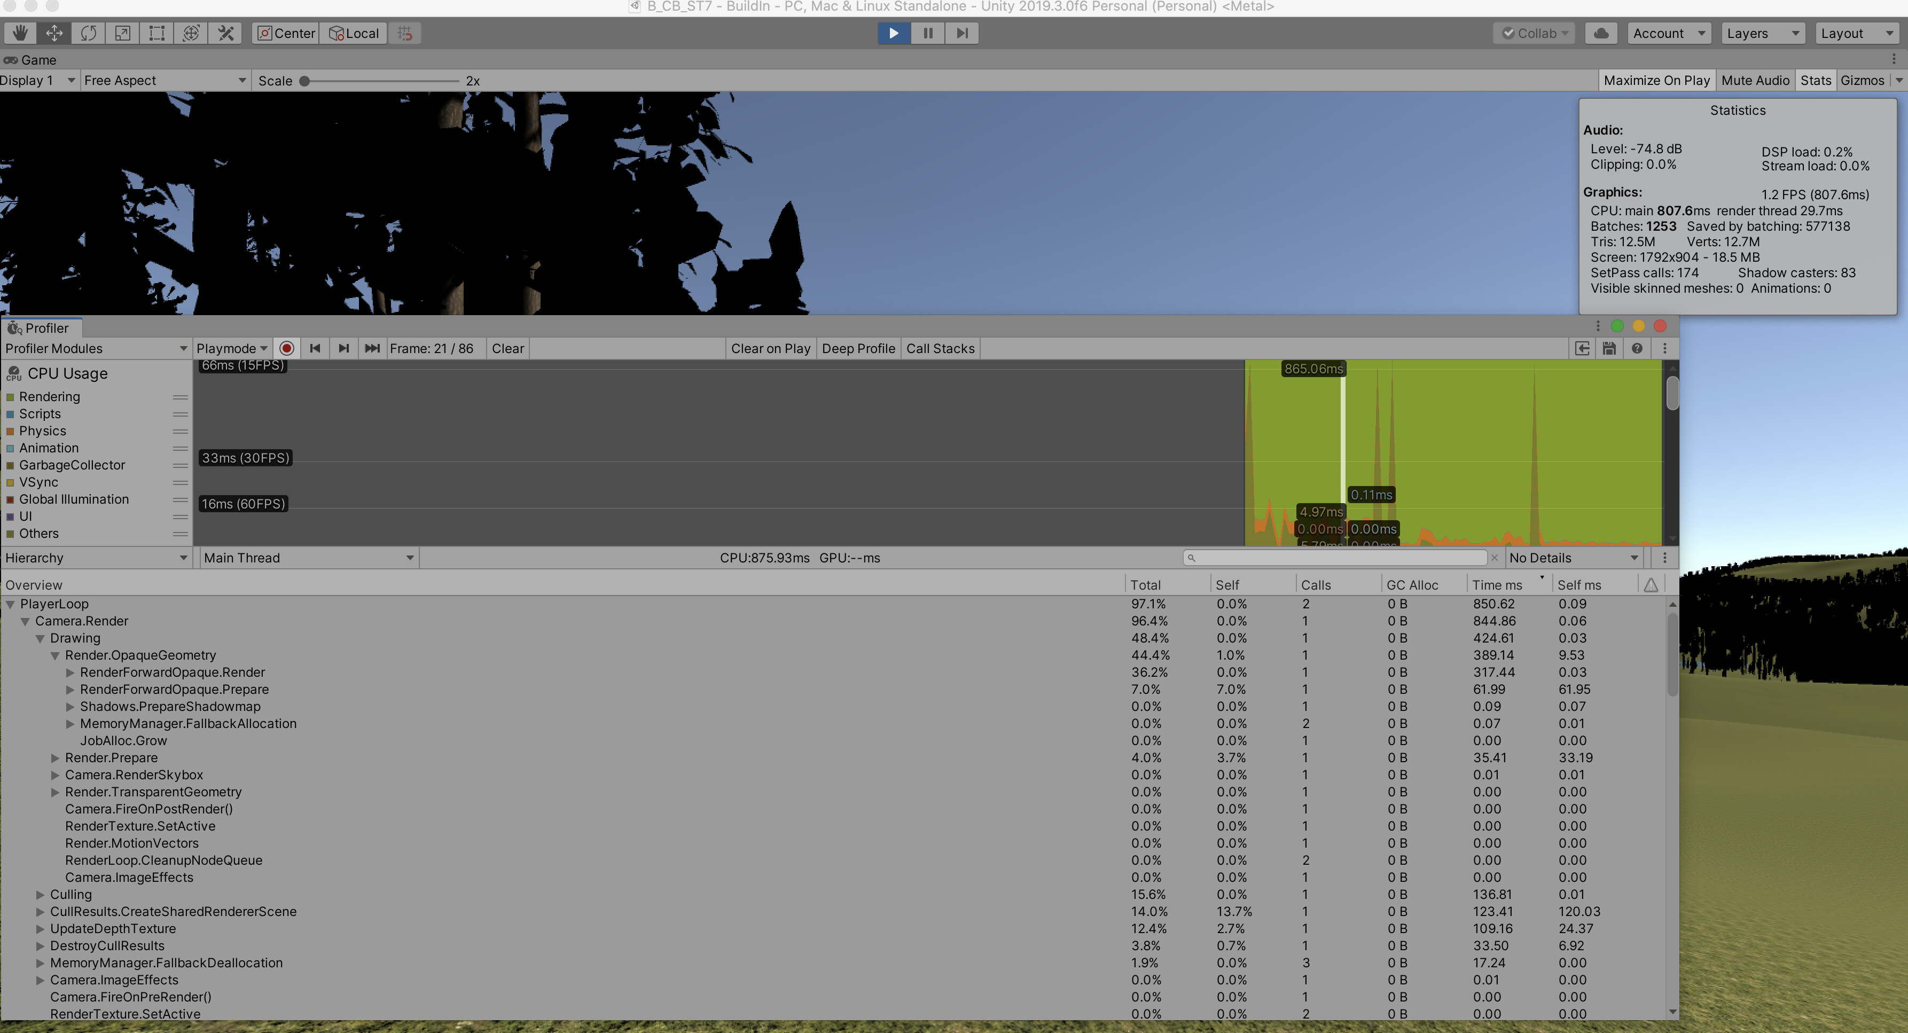Viewport: 1908px width, 1033px height.
Task: Start Profiler recording with the record icon
Action: point(286,348)
